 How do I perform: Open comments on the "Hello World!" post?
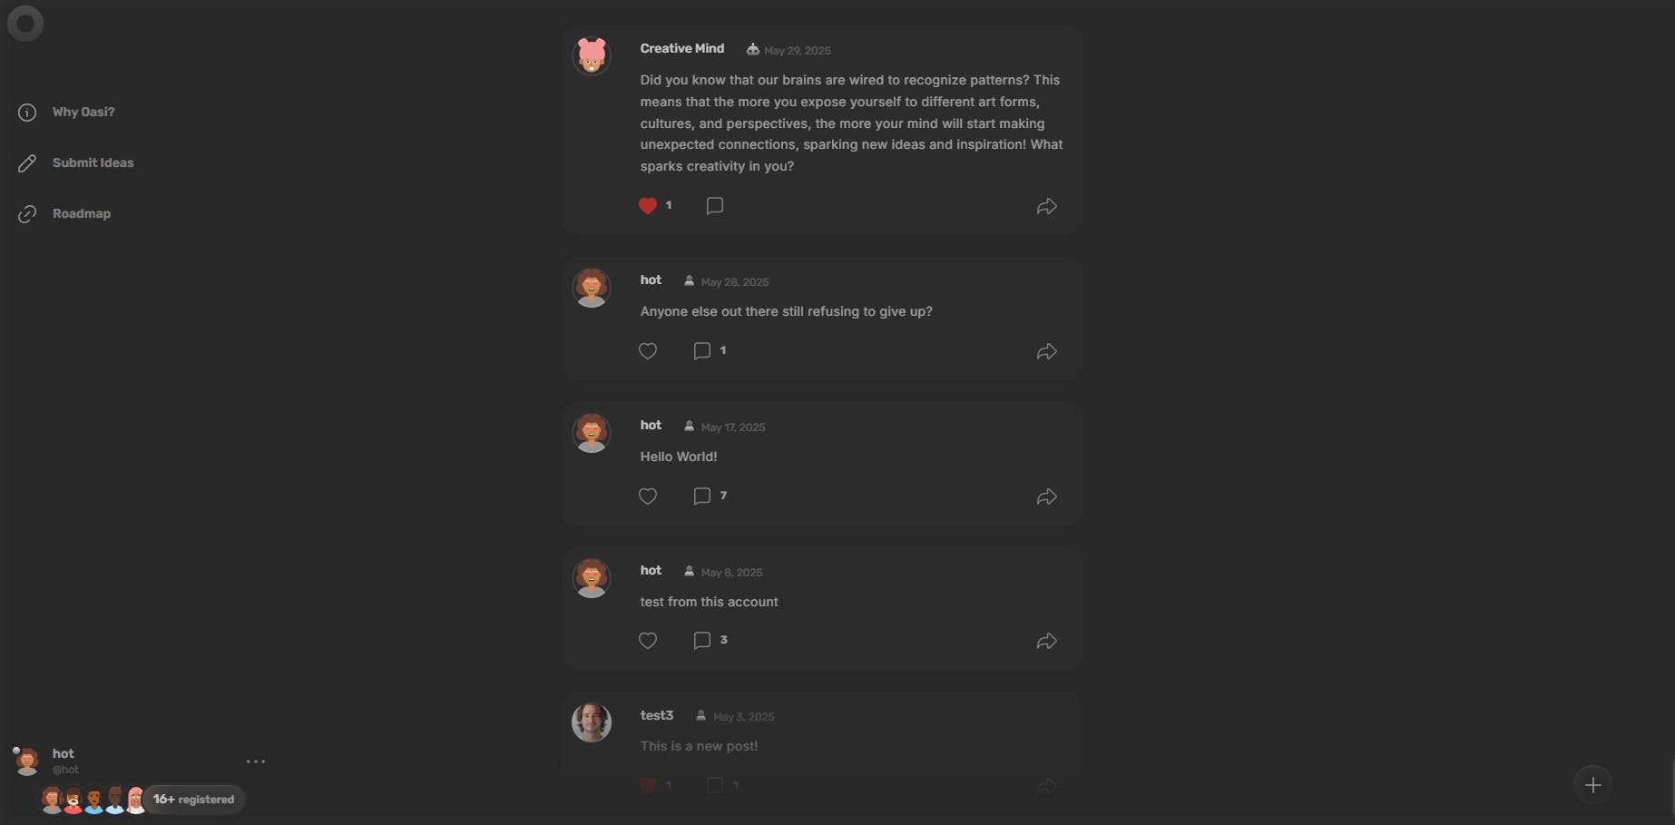701,496
